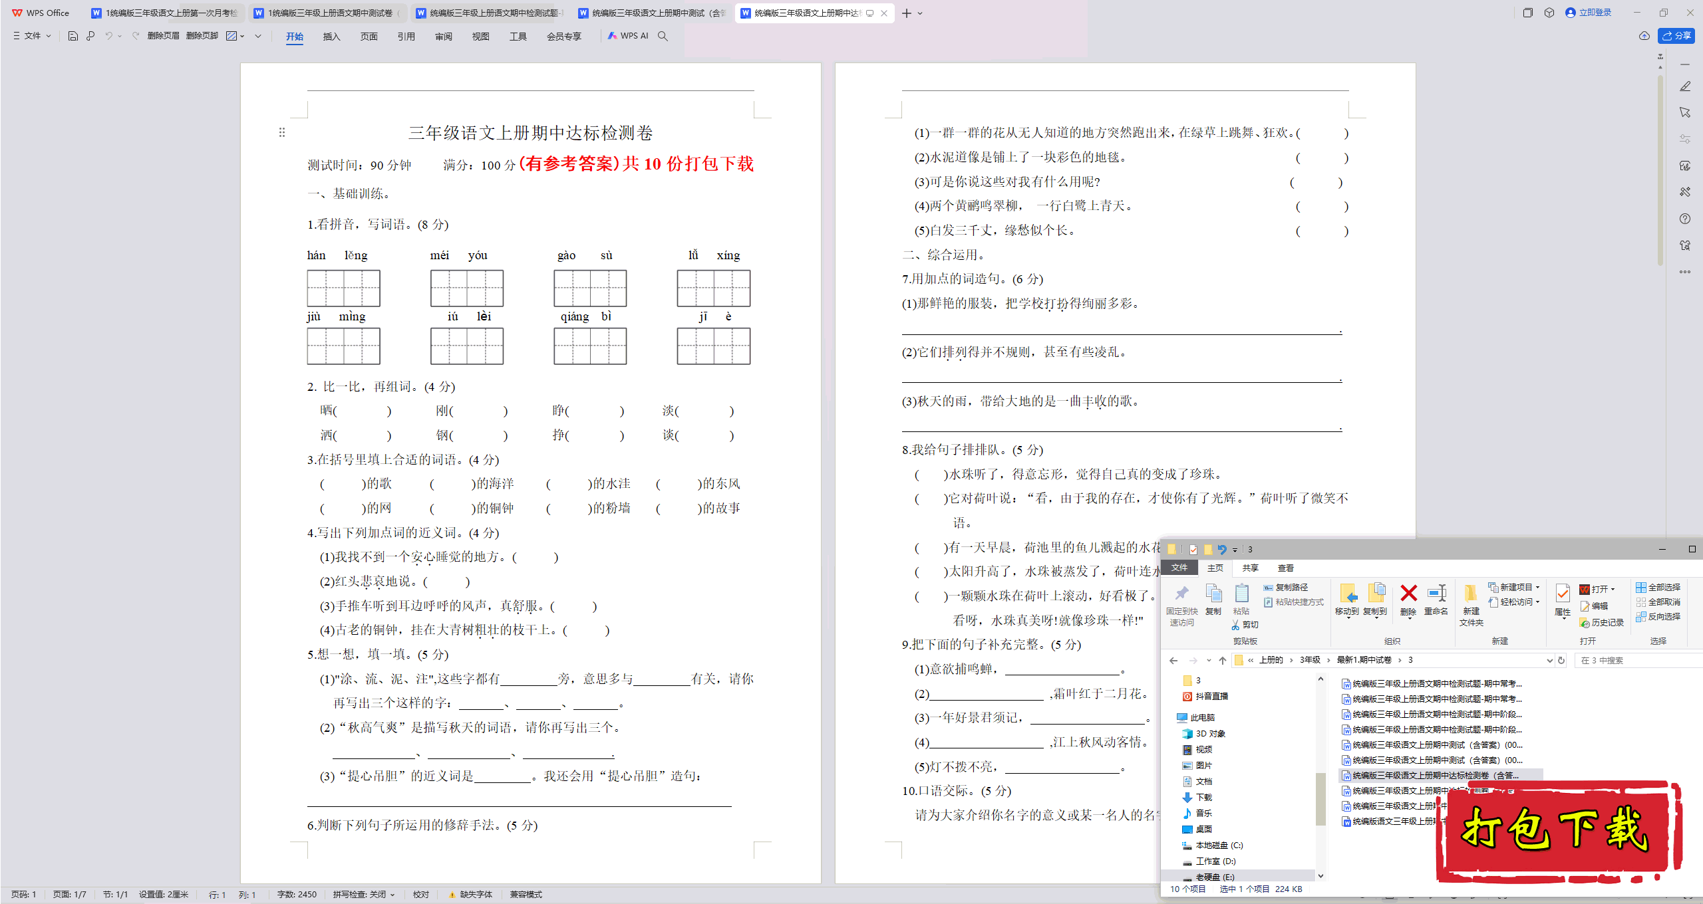Select the arrow selection tool in right sidebar
Image resolution: width=1703 pixels, height=904 pixels.
pyautogui.click(x=1685, y=112)
